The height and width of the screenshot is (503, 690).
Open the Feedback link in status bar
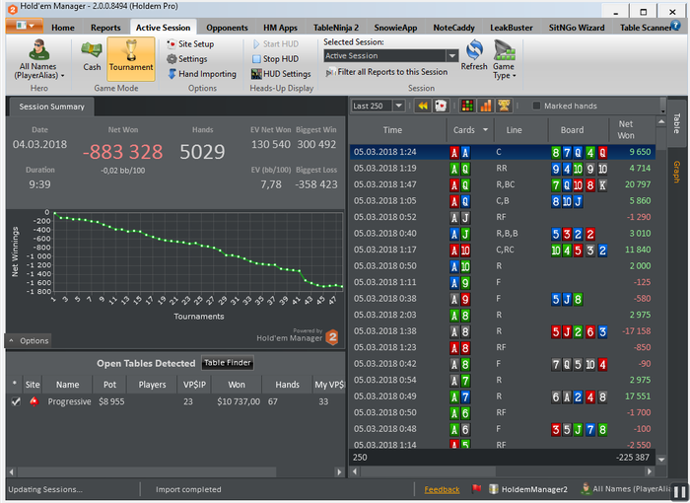pyautogui.click(x=442, y=489)
